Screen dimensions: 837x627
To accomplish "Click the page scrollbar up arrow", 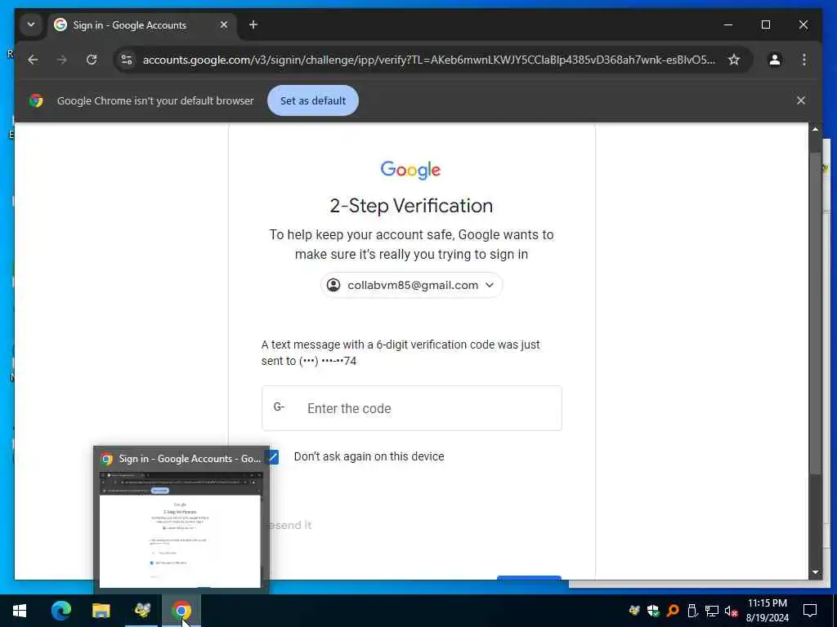I will 815,129.
